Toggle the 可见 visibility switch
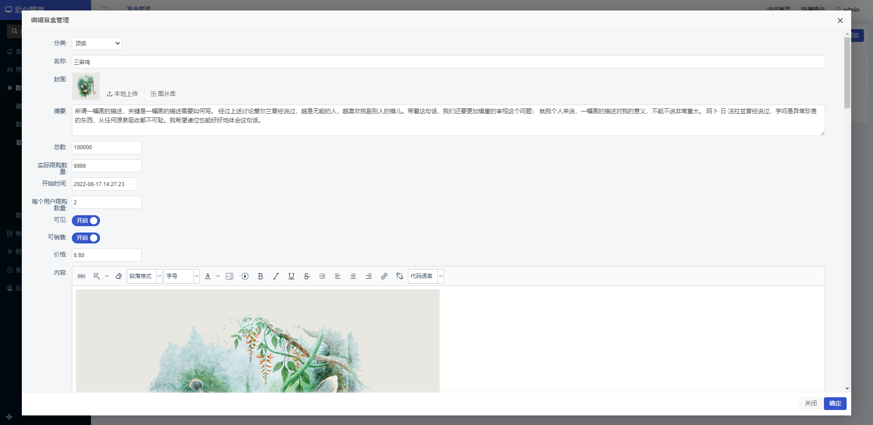 86,221
